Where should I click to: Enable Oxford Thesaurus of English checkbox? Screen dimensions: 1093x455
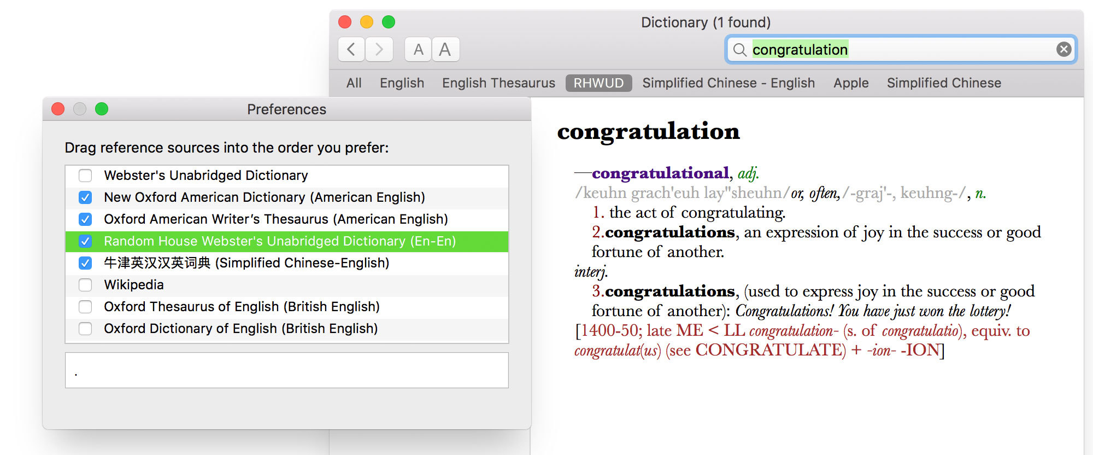pos(85,307)
